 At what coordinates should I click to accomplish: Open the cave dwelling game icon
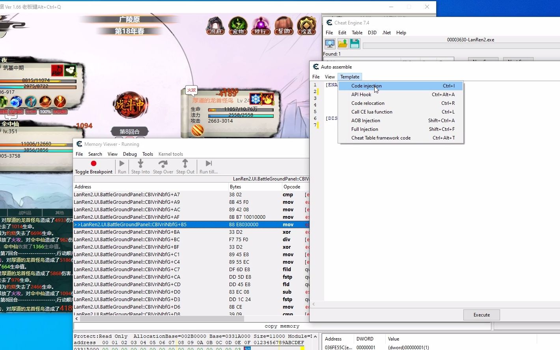pos(215,26)
